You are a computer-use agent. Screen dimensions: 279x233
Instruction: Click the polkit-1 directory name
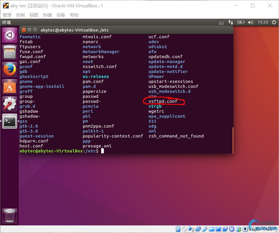tap(93, 131)
